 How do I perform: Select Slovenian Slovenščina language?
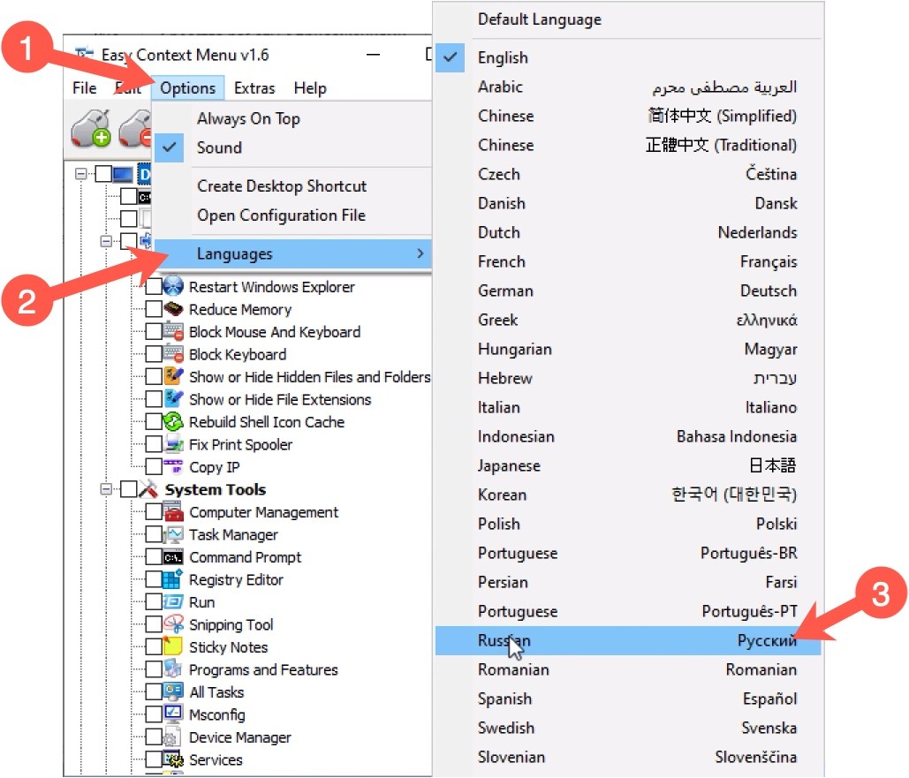pyautogui.click(x=628, y=757)
